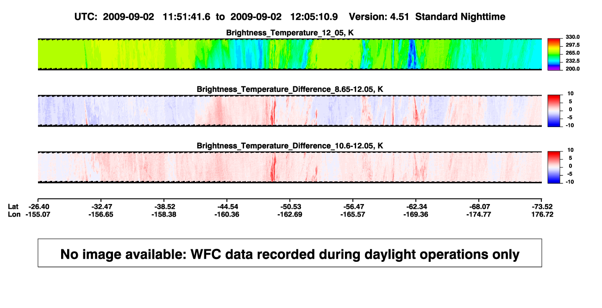Click the -32.47 latitude tick label
This screenshot has width=602, height=308.
(102, 206)
